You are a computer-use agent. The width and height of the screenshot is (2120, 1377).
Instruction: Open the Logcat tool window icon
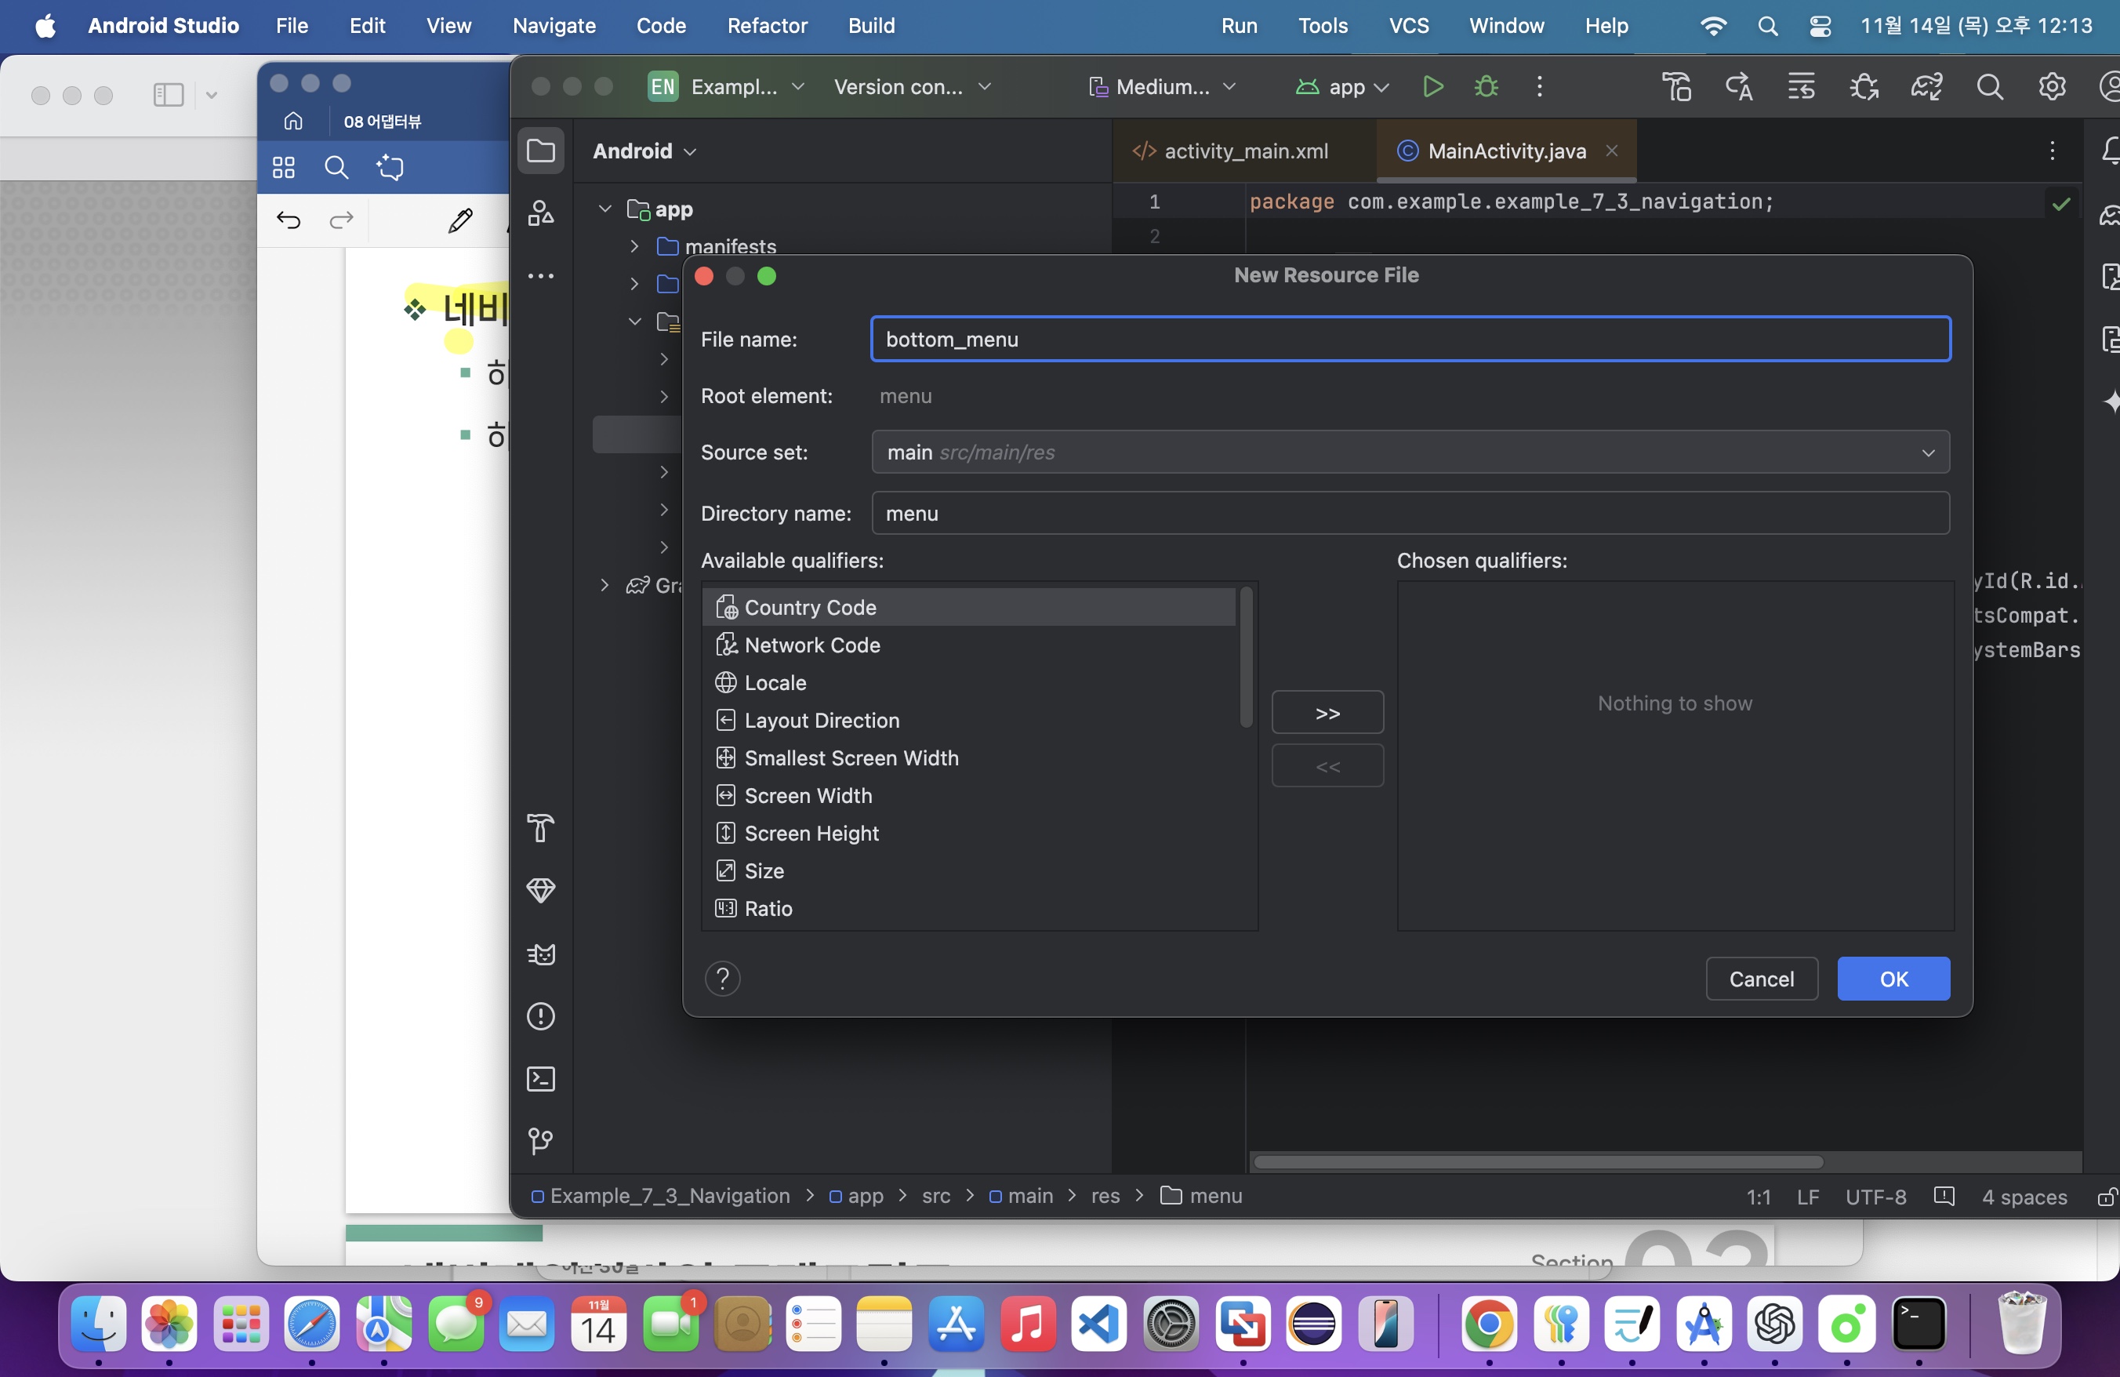[x=541, y=954]
